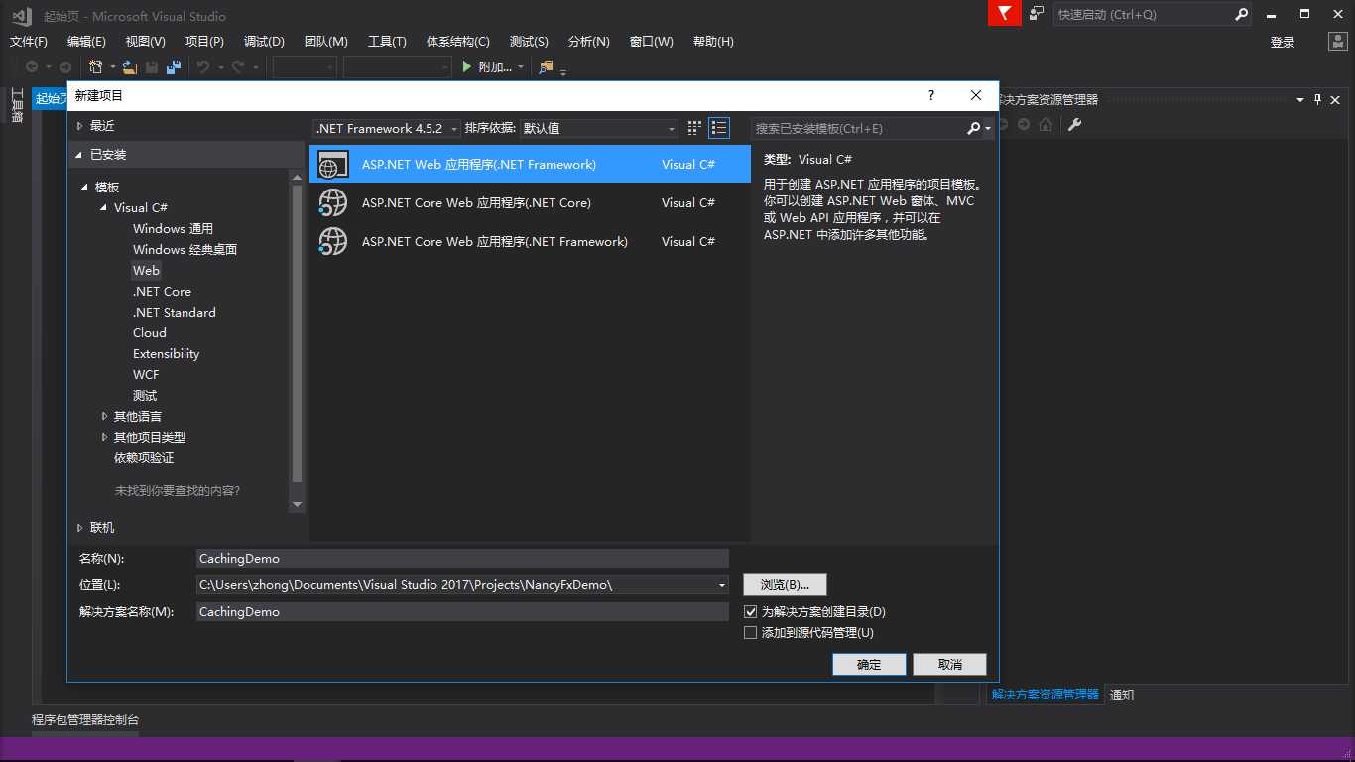Select Cloud in template tree

(x=150, y=333)
